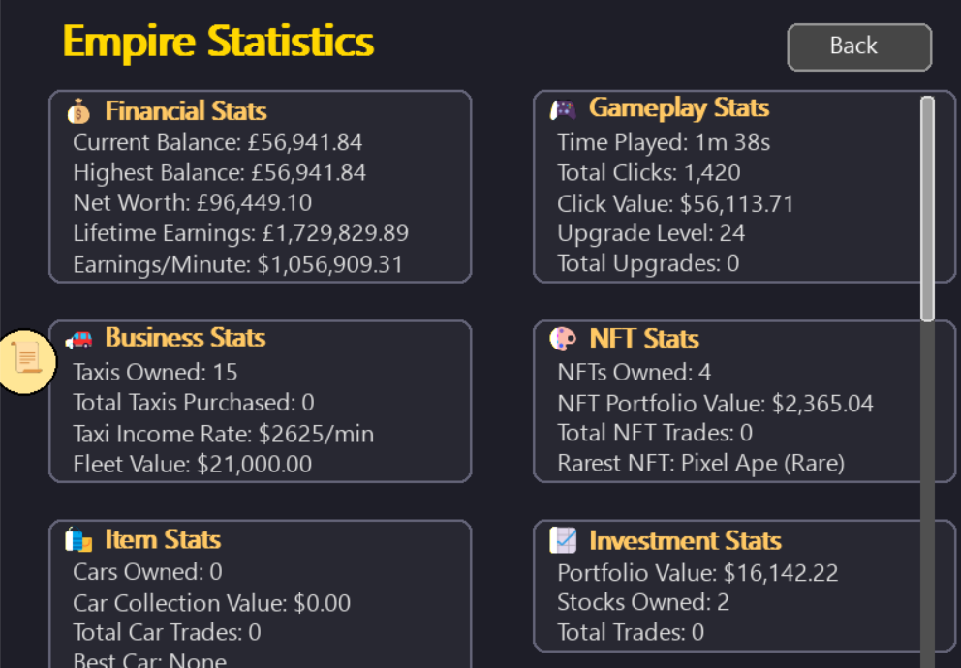Click the Current Balance value line
This screenshot has width=961, height=668.
click(218, 143)
